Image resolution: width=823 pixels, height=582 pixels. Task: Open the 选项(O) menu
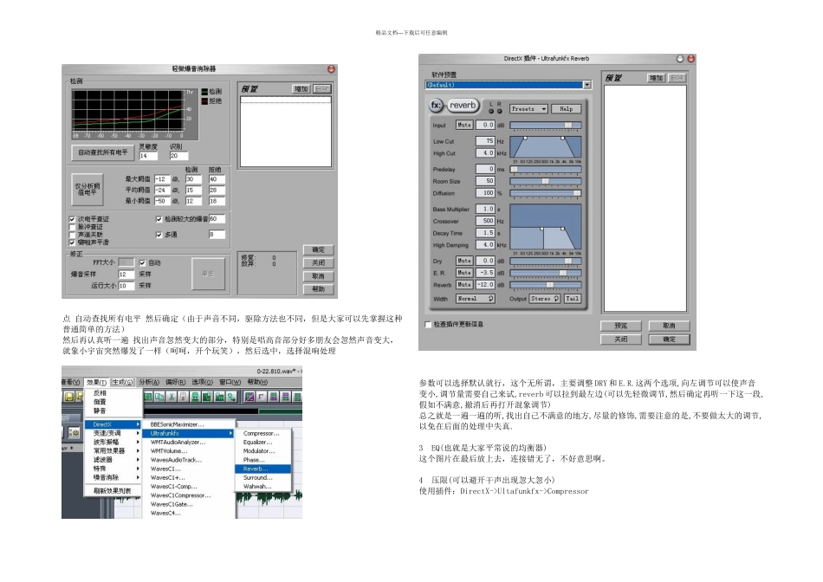pos(202,382)
